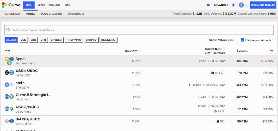
Task: Click the 3.69% base vAPY value
Action: (136, 73)
